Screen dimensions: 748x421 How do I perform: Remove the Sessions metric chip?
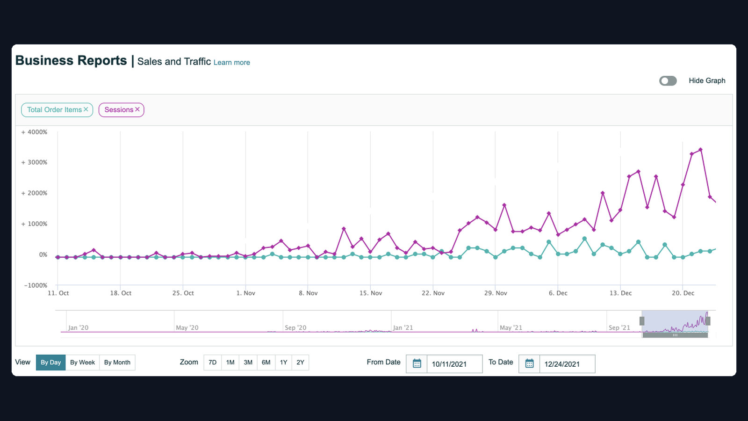(x=137, y=109)
